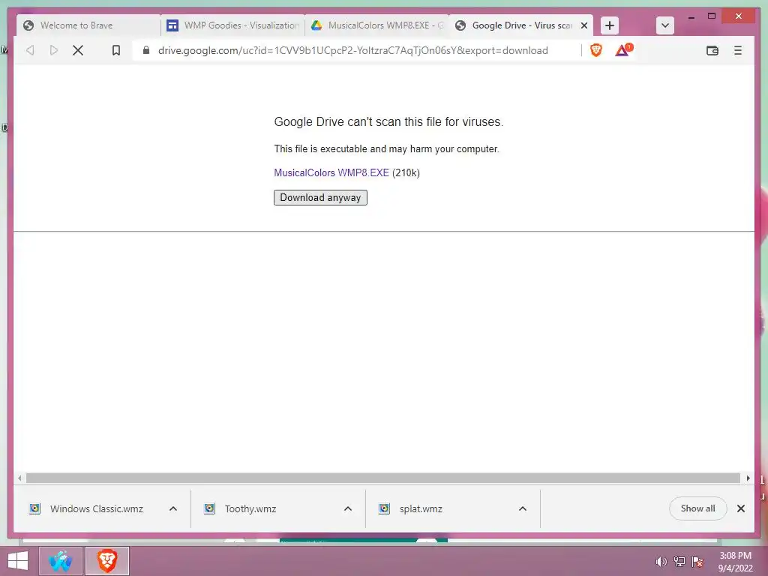Expand the splat.wmz download options chevron

[523, 509]
